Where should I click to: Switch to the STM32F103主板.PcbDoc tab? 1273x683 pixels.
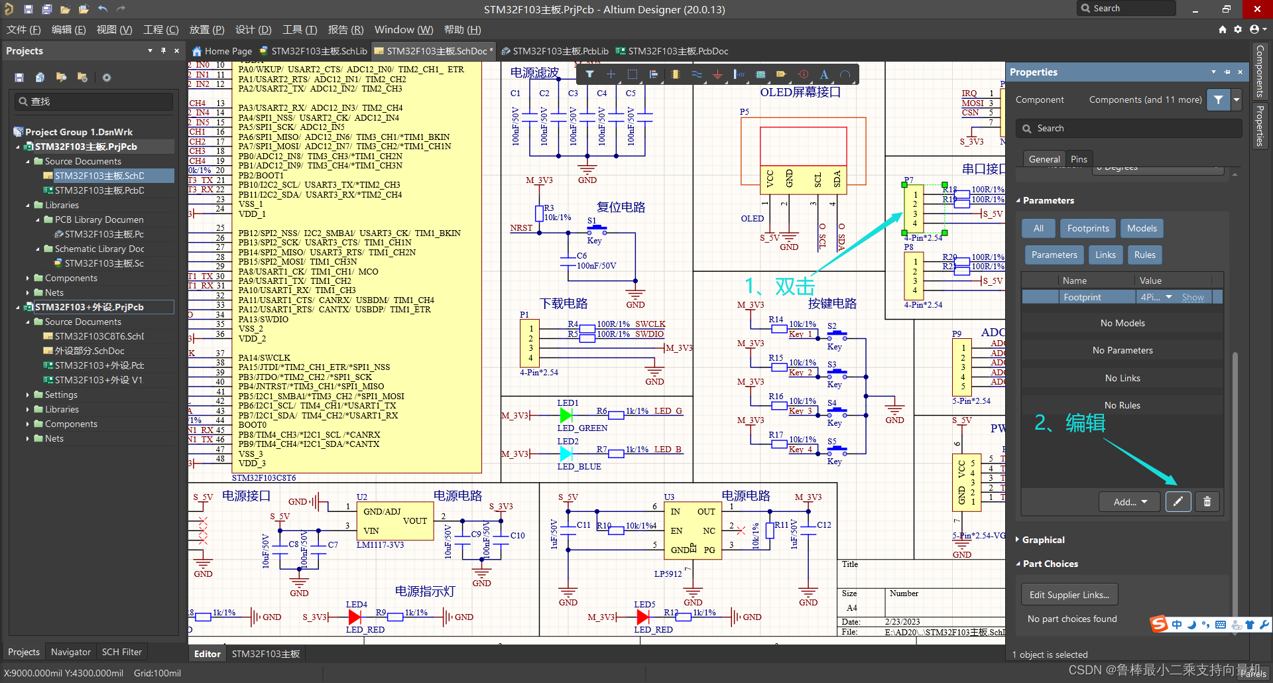(x=672, y=51)
